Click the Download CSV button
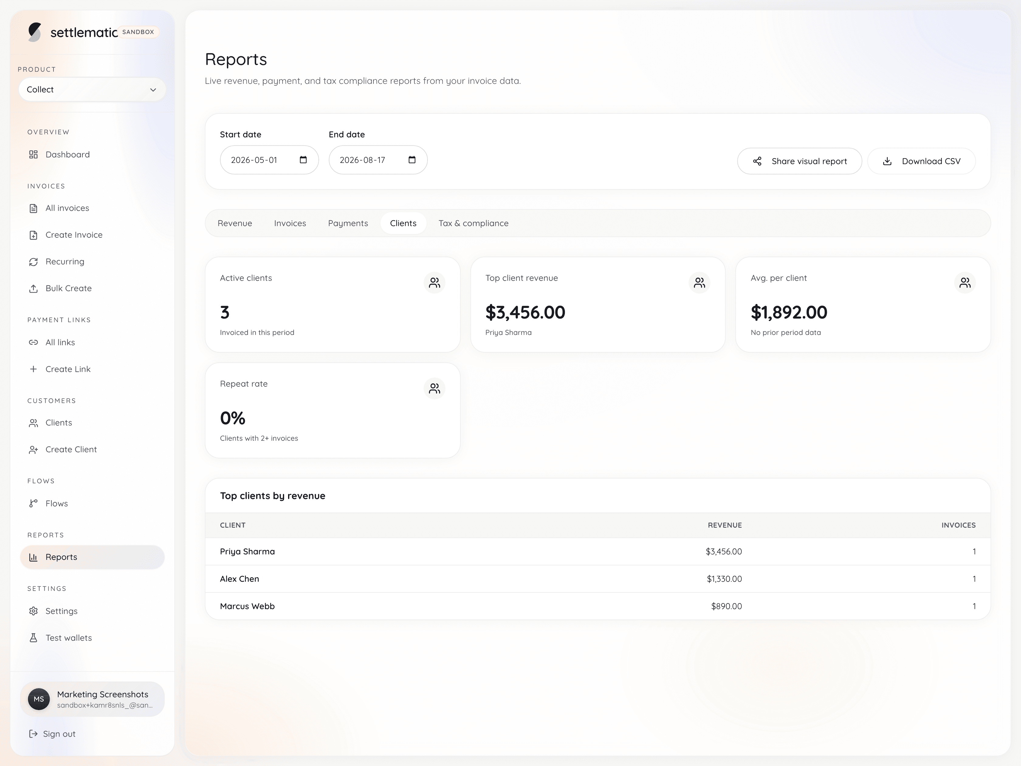This screenshot has height=766, width=1021. tap(921, 161)
